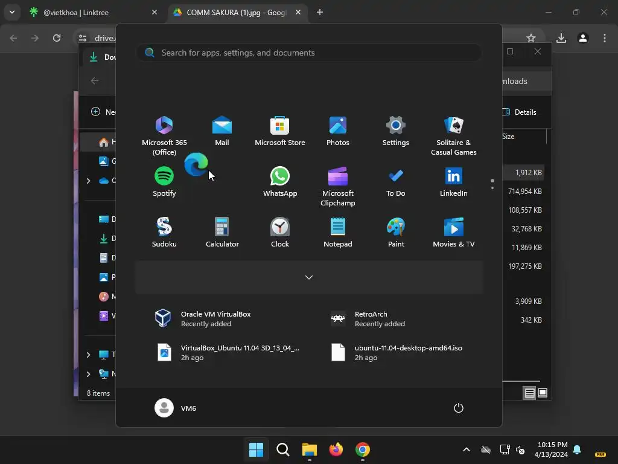Open Microsoft 365 (Office) from pinned apps
618x464 pixels.
(164, 135)
